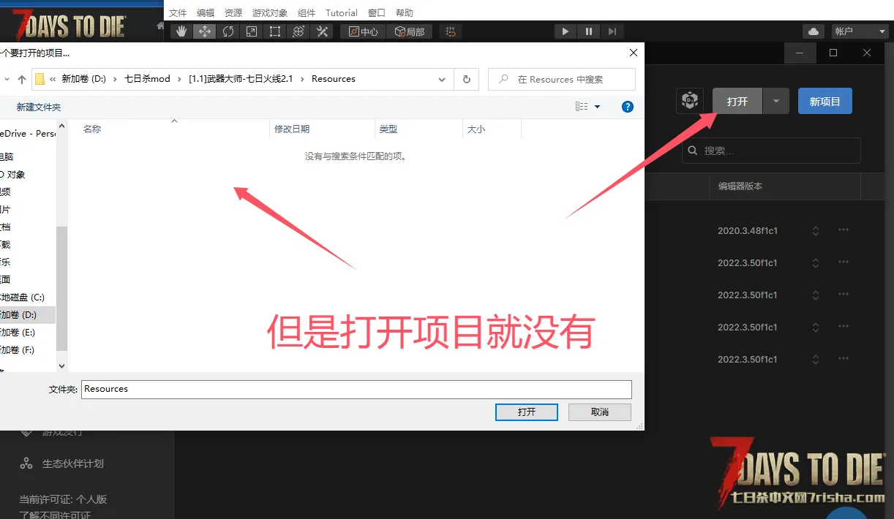This screenshot has height=519, width=894.
Task: Open the 游戏对象 menu
Action: tap(270, 12)
